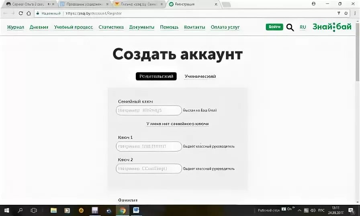Screen dimensions: 360x216
Task: Open the Дневник menu item
Action: coord(39,27)
